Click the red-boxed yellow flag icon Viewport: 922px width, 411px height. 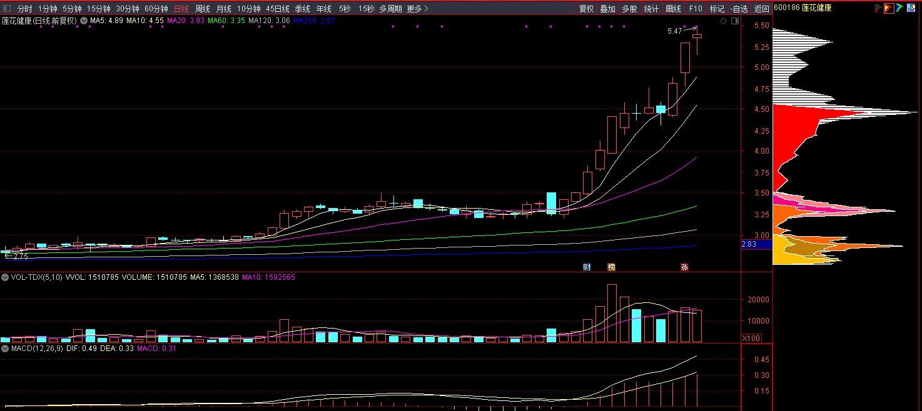(888, 8)
